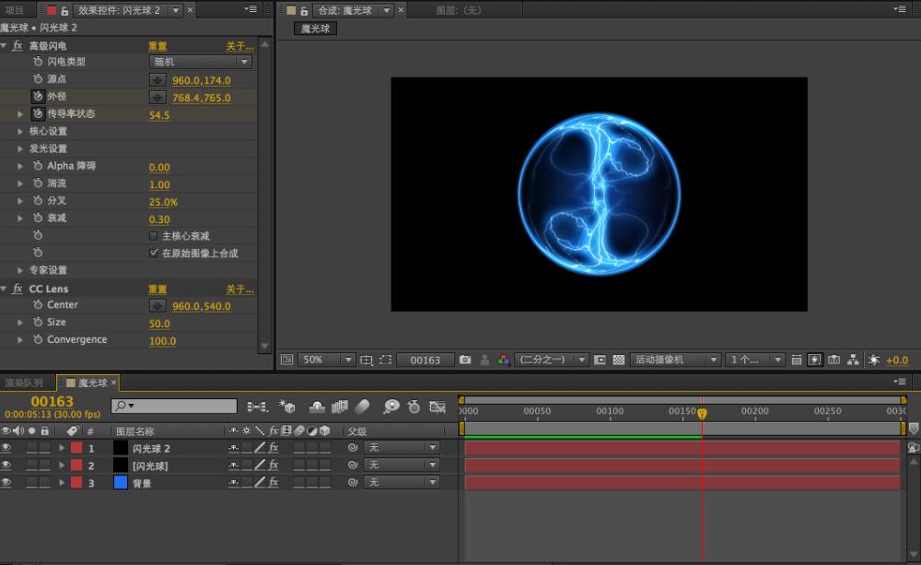
Task: Click 重置 for the CC Lens effect
Action: (x=157, y=289)
